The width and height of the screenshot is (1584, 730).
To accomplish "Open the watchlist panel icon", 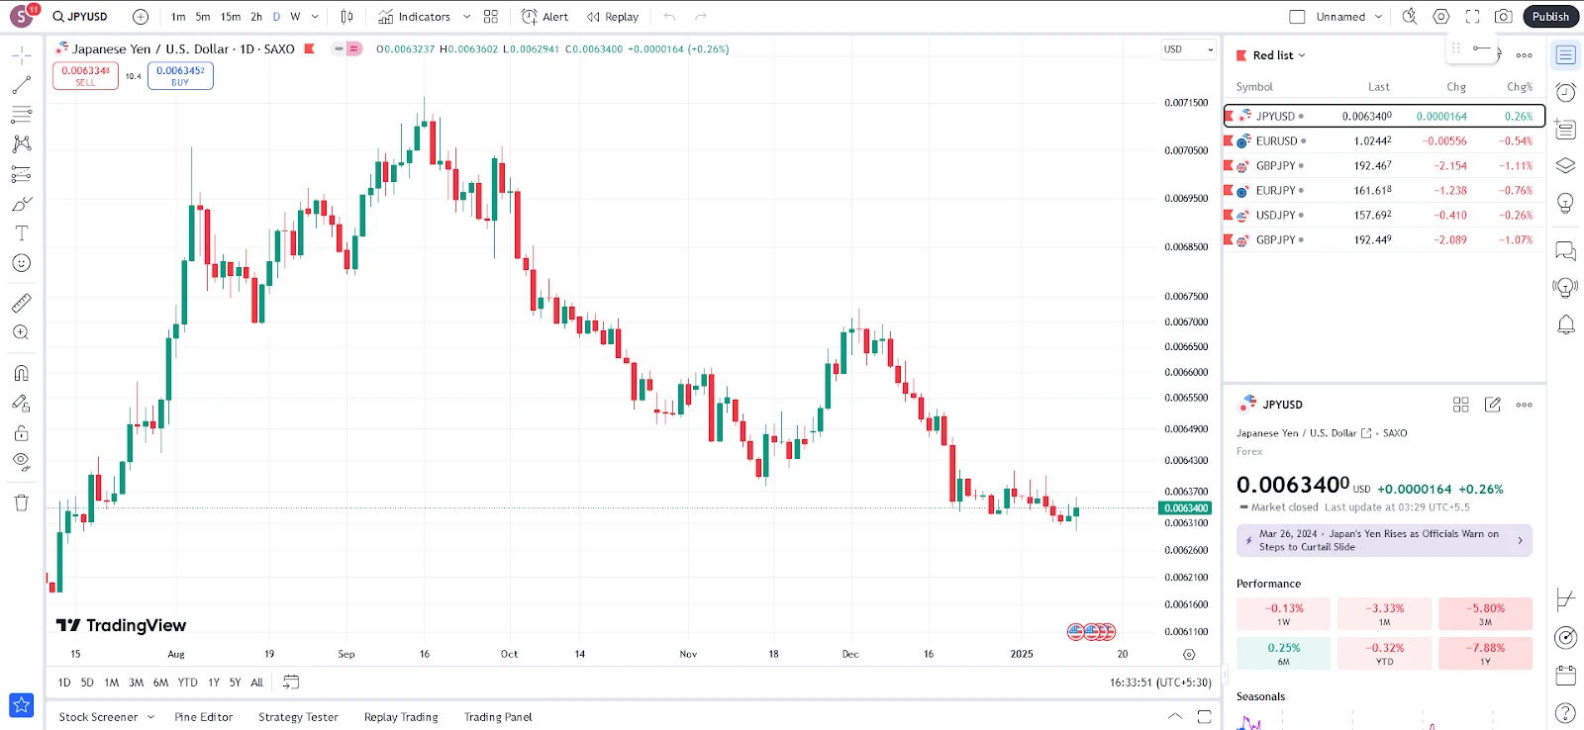I will click(1565, 55).
